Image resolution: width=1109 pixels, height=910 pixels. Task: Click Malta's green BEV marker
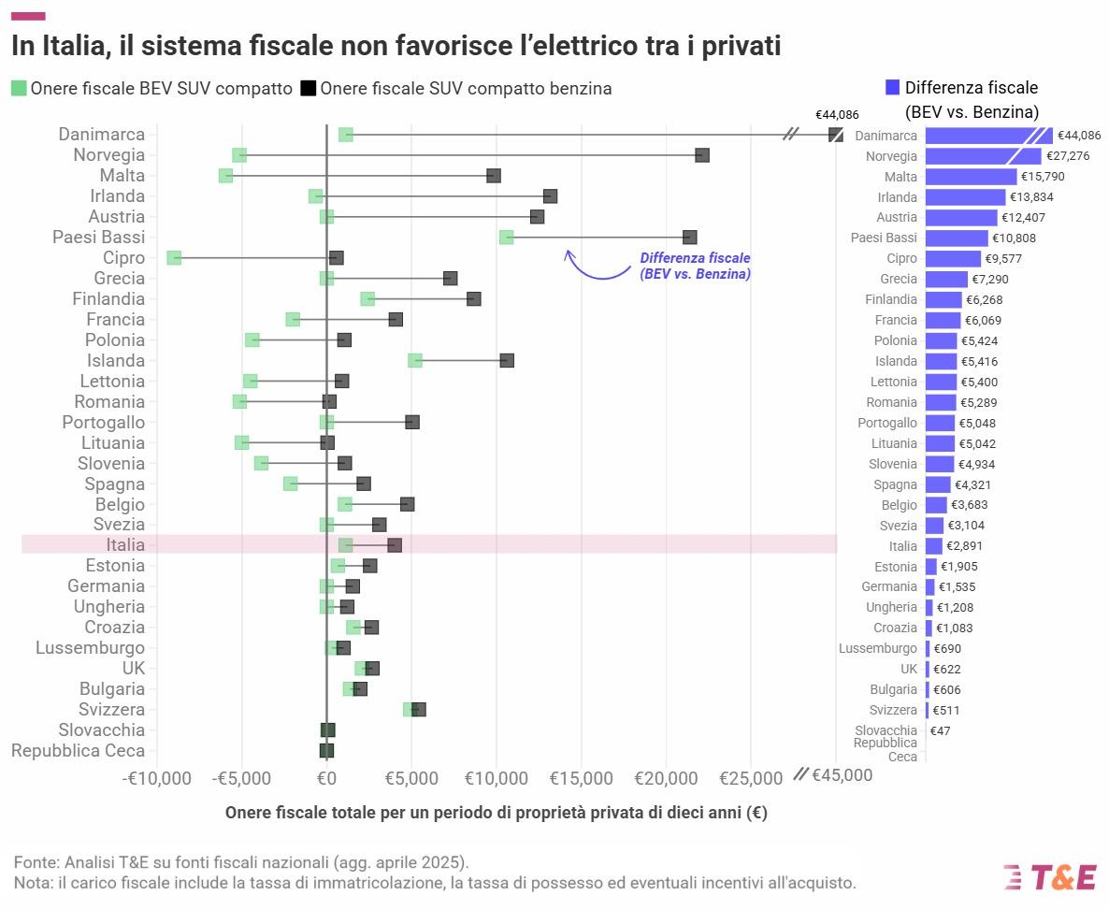(x=225, y=176)
